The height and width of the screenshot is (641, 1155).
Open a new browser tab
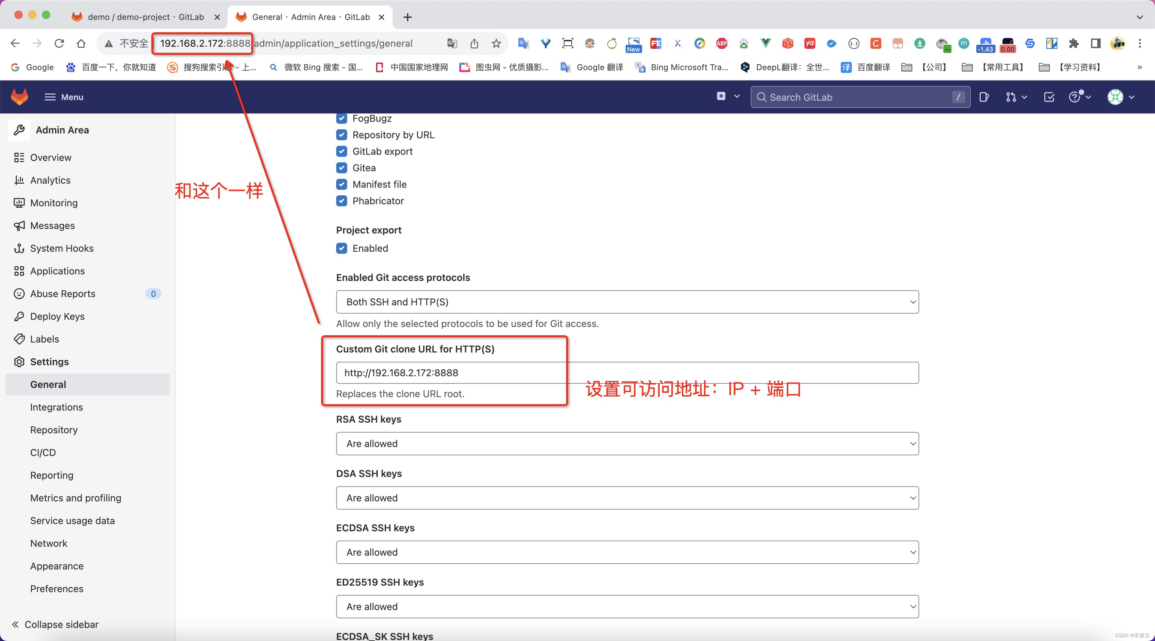pos(407,17)
